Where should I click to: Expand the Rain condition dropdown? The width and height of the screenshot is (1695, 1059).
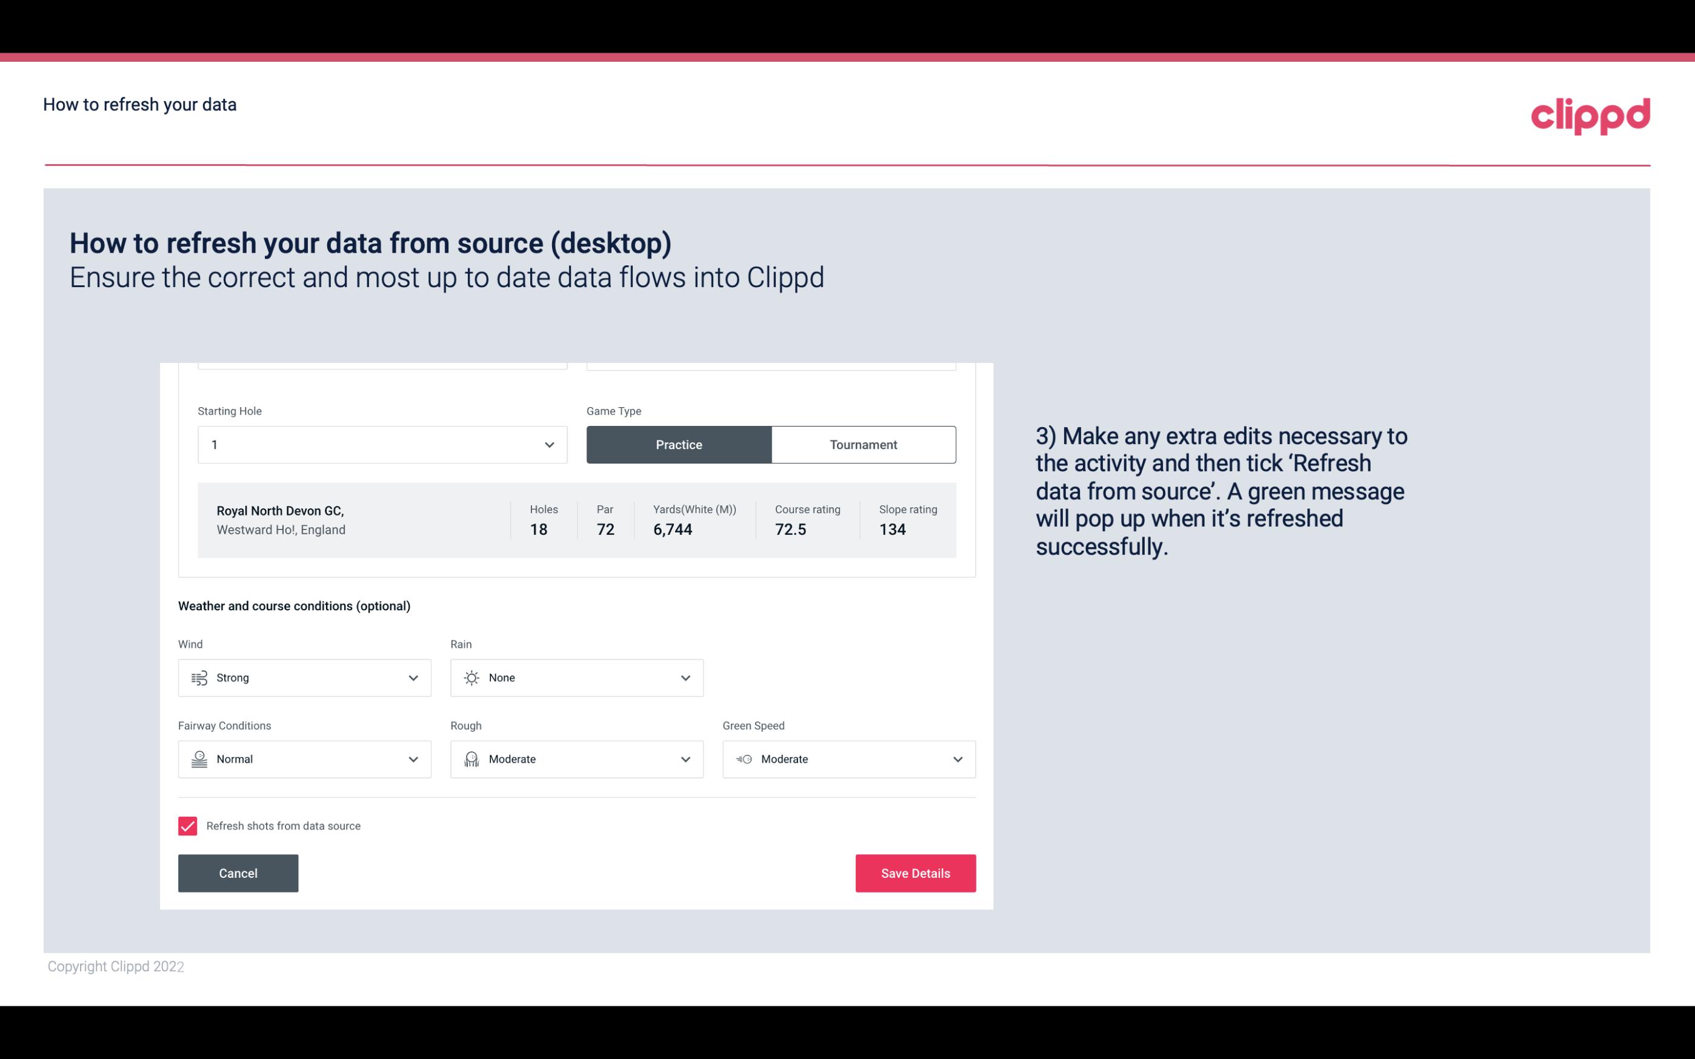(x=686, y=677)
